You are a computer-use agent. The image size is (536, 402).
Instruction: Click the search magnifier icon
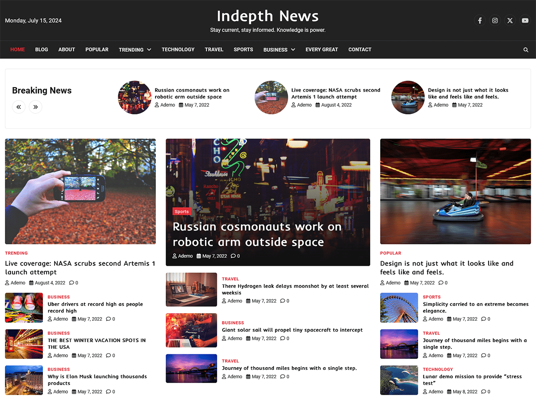point(526,50)
